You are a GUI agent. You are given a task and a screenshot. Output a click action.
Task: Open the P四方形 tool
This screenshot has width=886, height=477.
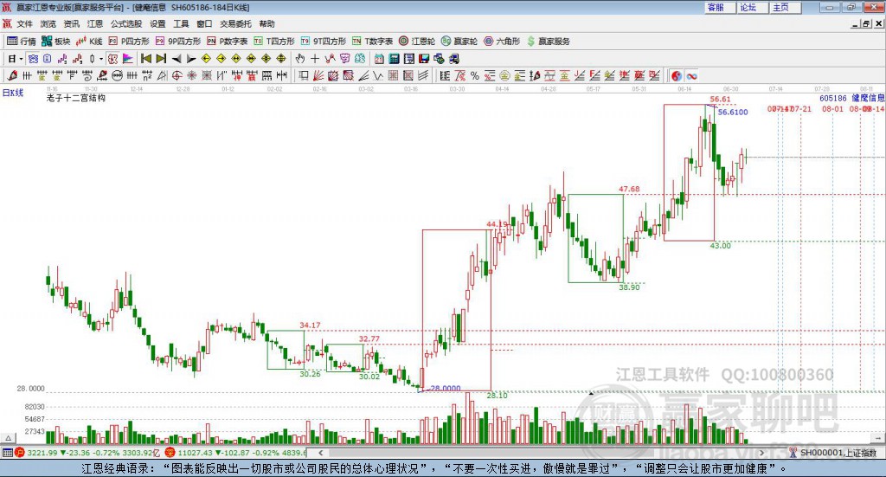[130, 42]
